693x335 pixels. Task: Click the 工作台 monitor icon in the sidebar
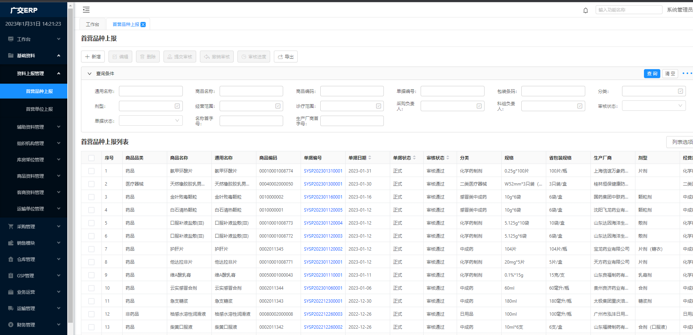coord(11,39)
